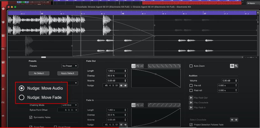Enable Pre-roll checkbox
This screenshot has height=128, width=260.
pyautogui.click(x=191, y=86)
